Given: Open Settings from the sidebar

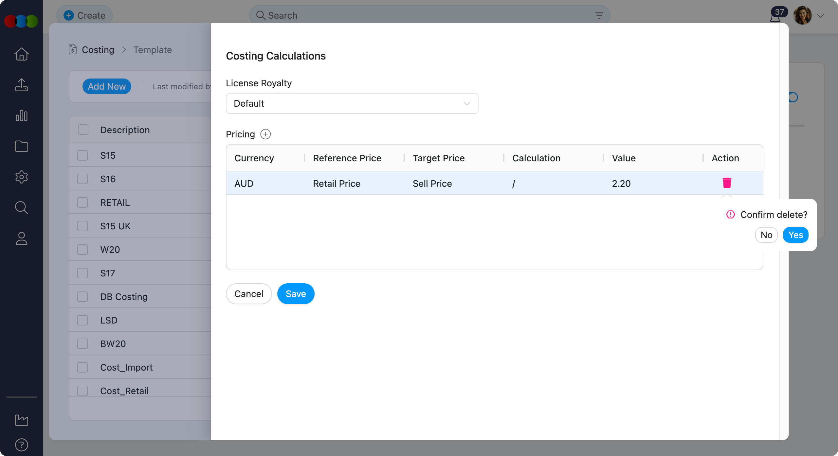Looking at the screenshot, I should (21, 177).
